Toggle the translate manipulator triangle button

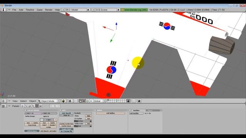click(x=84, y=101)
